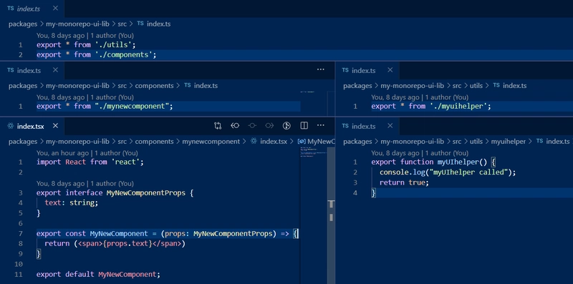Go to previous change arrow icon
The width and height of the screenshot is (573, 284).
pos(235,126)
